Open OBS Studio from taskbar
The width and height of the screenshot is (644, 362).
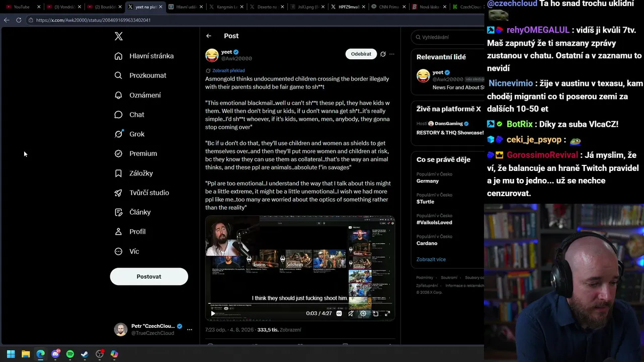[x=100, y=354]
